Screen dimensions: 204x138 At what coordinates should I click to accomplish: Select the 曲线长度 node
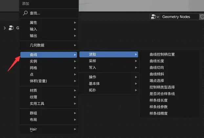tap(157, 61)
